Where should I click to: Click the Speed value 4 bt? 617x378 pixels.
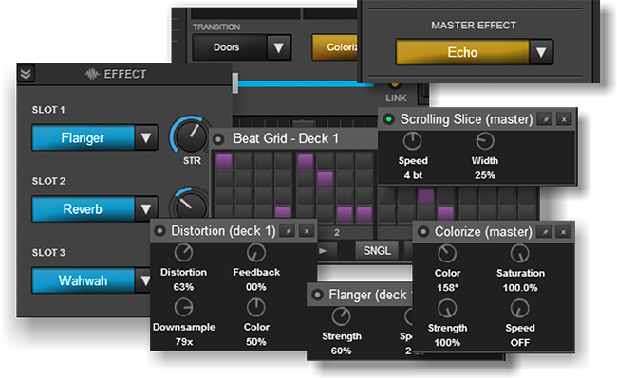click(x=413, y=175)
